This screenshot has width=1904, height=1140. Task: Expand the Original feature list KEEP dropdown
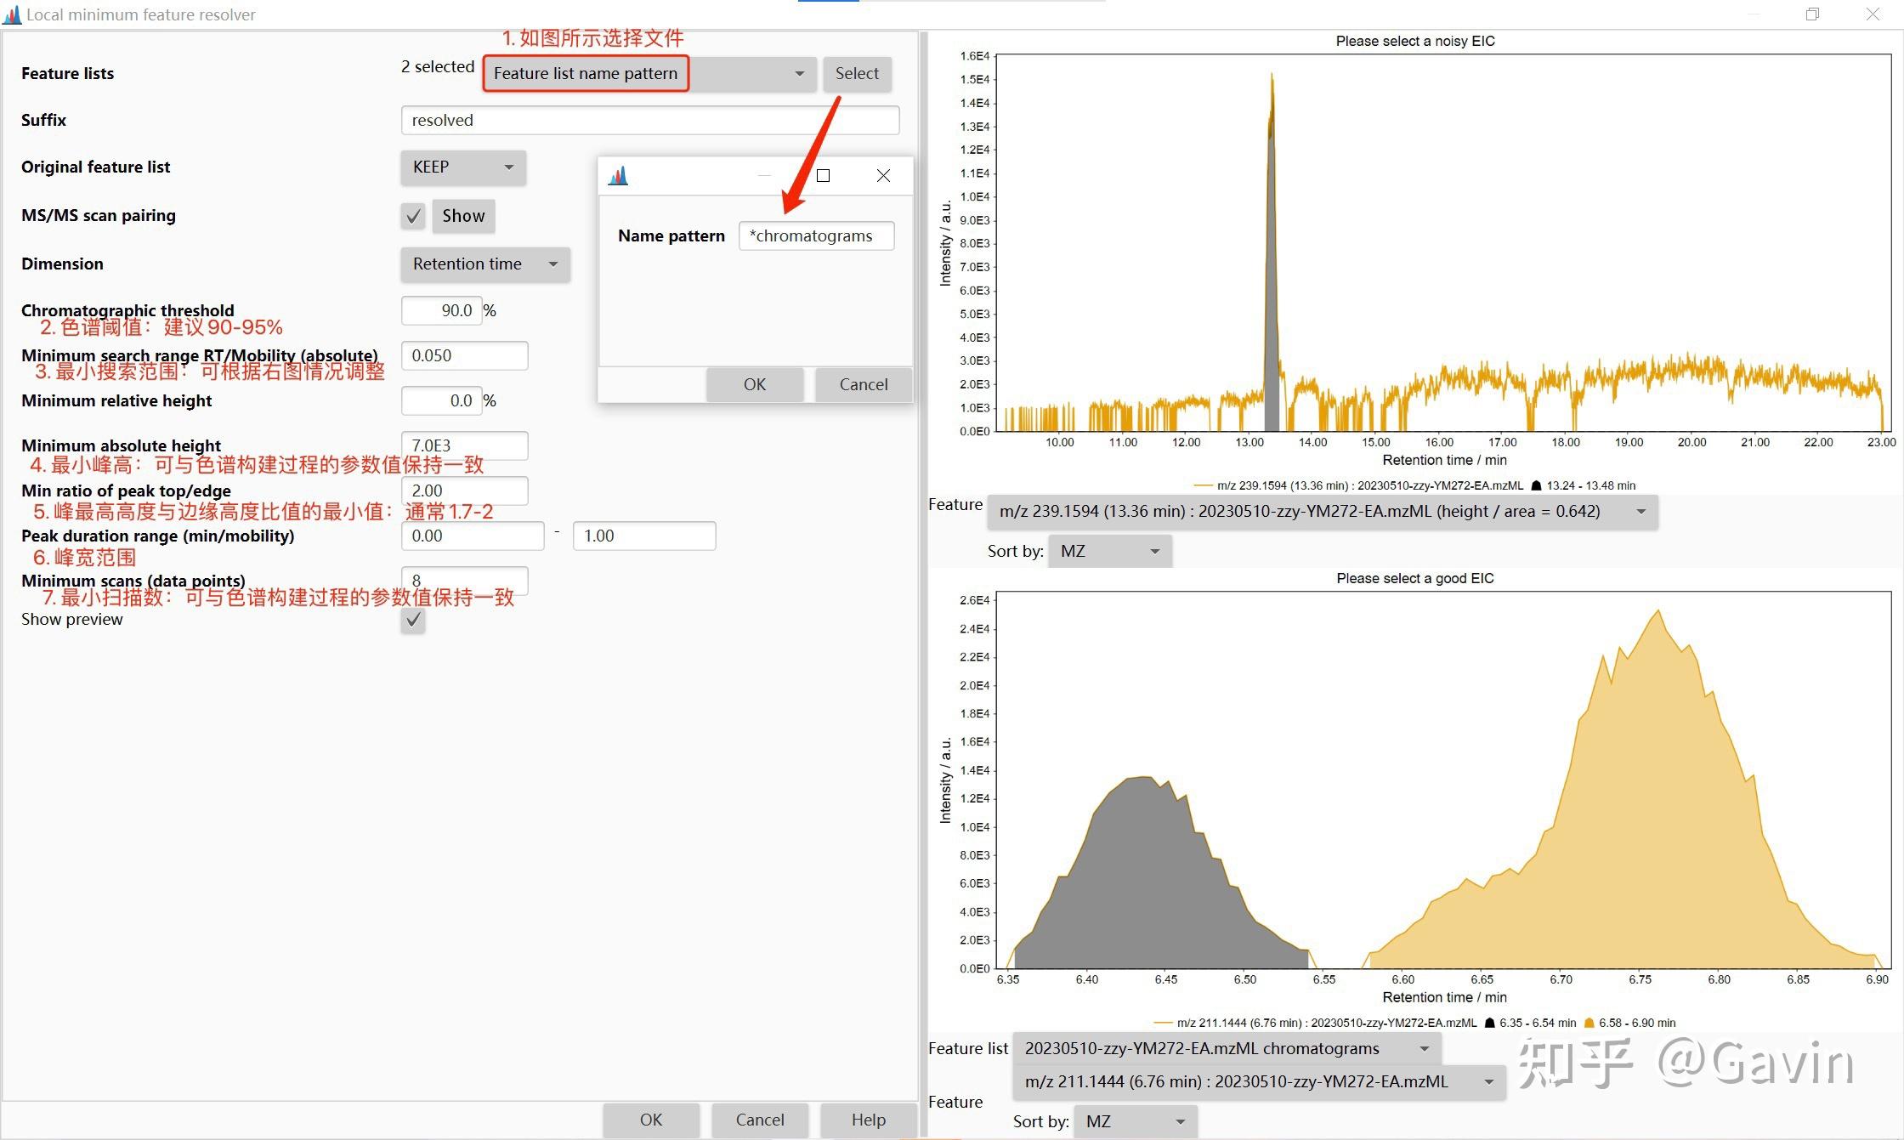point(463,167)
